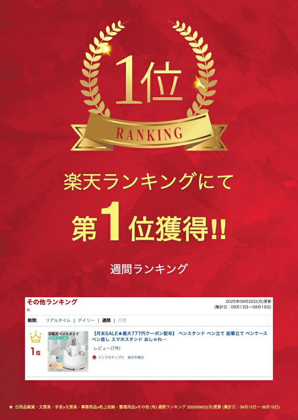Click the left laurel branch sparkle

(x=106, y=49)
